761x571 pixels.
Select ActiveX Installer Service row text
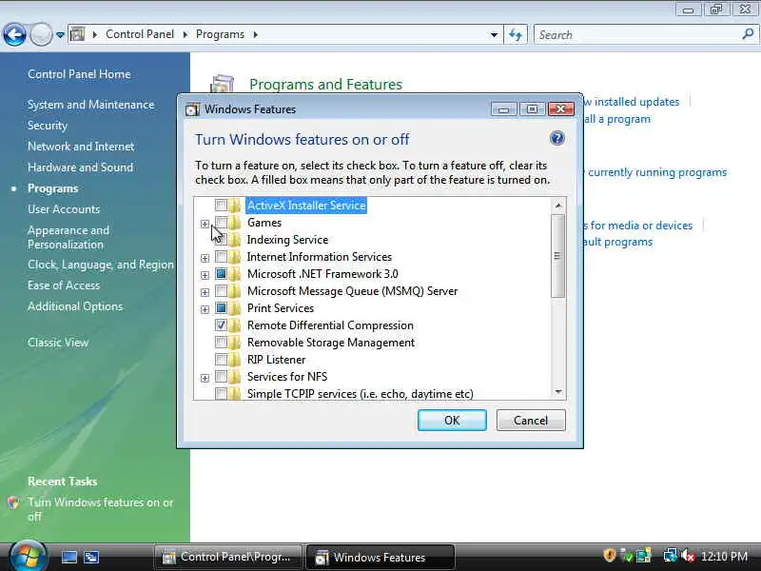(306, 206)
